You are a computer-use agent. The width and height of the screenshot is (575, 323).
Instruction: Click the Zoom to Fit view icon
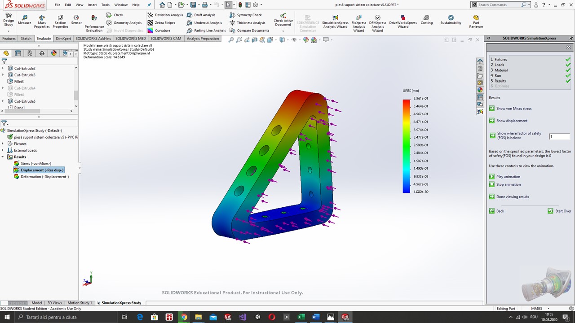point(231,40)
